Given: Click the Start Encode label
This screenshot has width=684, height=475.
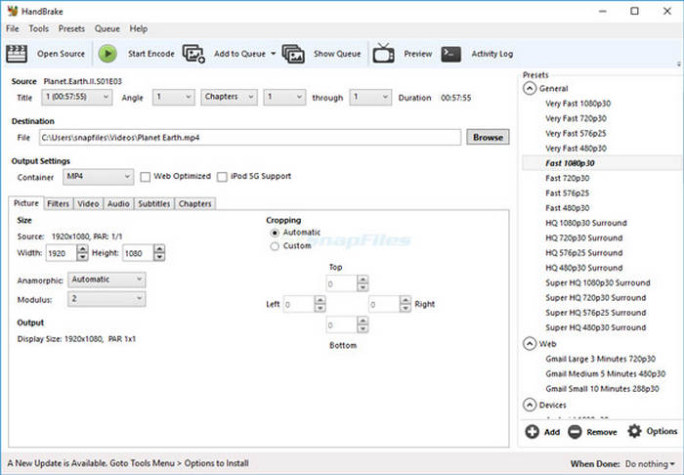Looking at the screenshot, I should pos(150,54).
